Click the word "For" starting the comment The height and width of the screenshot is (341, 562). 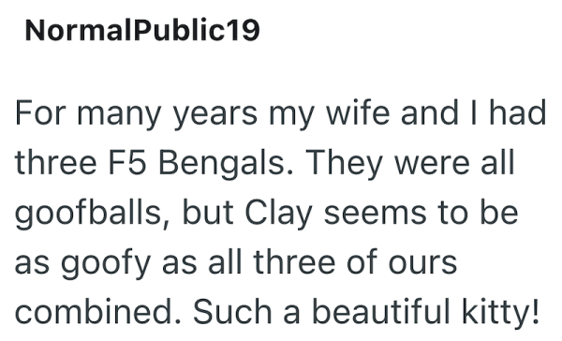coord(40,113)
